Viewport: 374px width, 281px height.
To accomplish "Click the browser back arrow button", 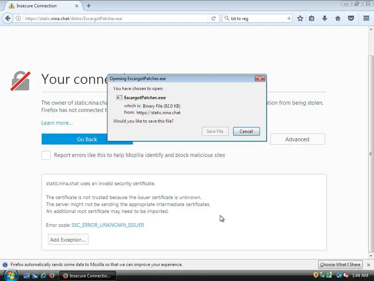I will click(8, 18).
